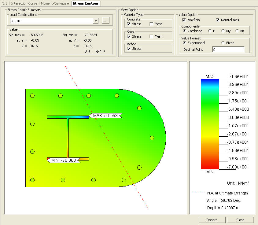This screenshot has width=258, height=225.
Task: Click the Report button
Action: pyautogui.click(x=212, y=220)
